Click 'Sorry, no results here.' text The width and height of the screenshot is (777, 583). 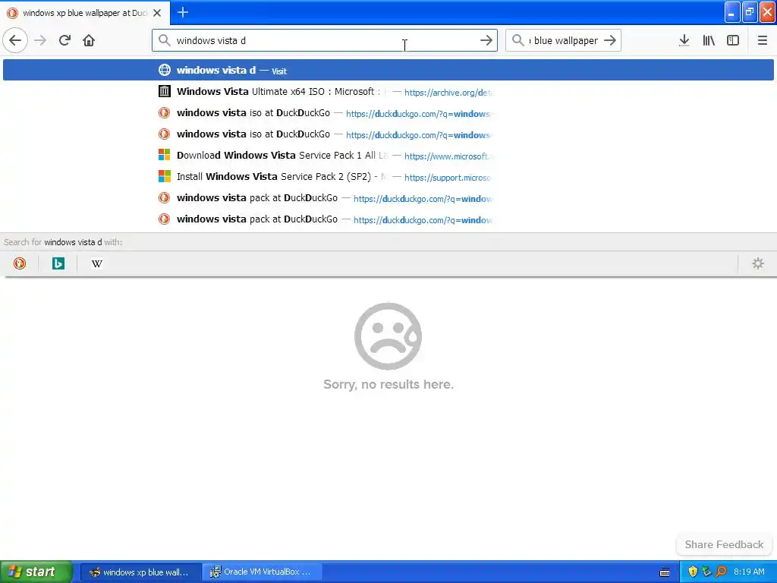(388, 384)
